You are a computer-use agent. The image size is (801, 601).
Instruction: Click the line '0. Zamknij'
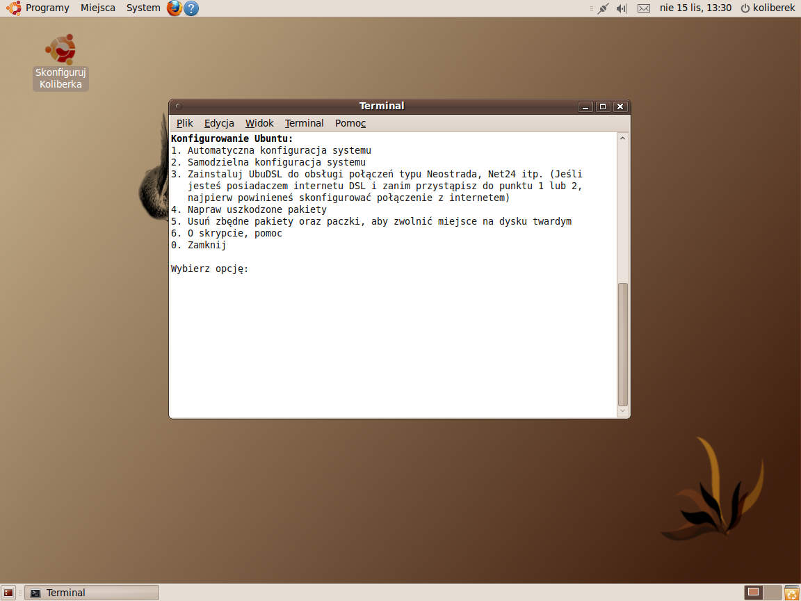click(x=199, y=245)
